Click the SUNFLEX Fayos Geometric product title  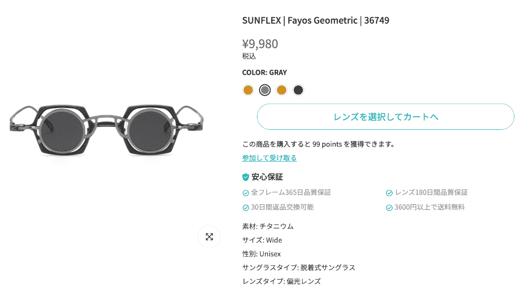click(x=316, y=21)
